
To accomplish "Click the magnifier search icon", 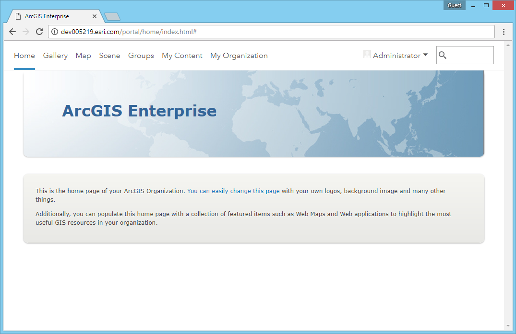I will tap(443, 55).
